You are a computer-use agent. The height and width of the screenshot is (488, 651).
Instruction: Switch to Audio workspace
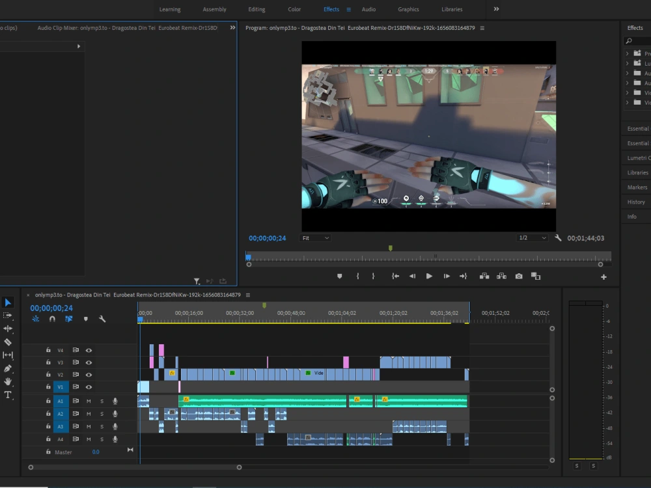pyautogui.click(x=368, y=9)
